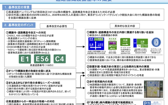Screen dimensions: 168x105
Task: Click line "○英語表記に国土地理院や観光庁のガイドラインを考慮"
Action: tap(115, 75)
